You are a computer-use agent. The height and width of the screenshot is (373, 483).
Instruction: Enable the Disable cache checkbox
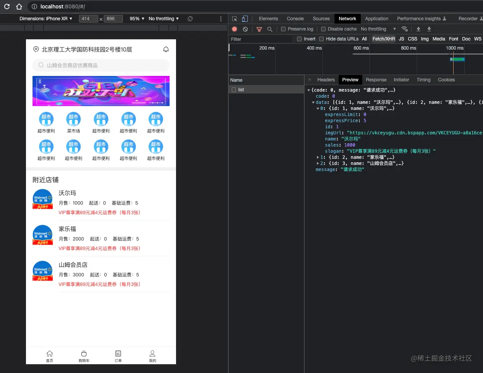pyautogui.click(x=323, y=29)
